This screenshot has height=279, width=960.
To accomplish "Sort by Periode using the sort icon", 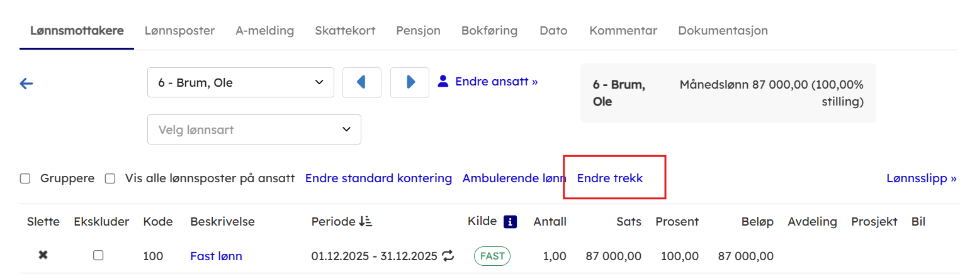I will pos(366,222).
